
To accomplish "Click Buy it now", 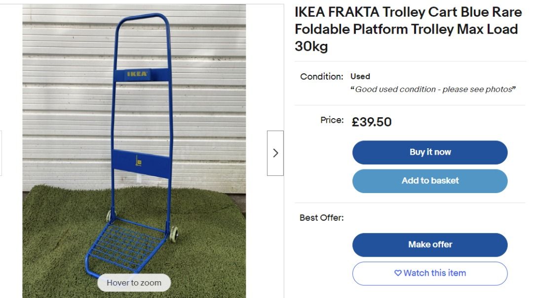I will (429, 152).
